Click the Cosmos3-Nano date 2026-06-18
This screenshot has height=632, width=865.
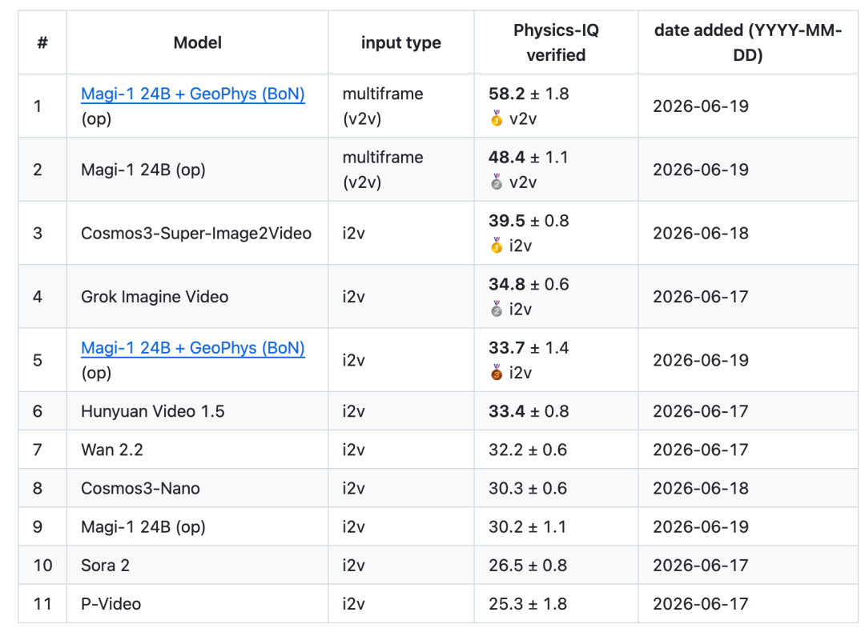[x=701, y=488]
